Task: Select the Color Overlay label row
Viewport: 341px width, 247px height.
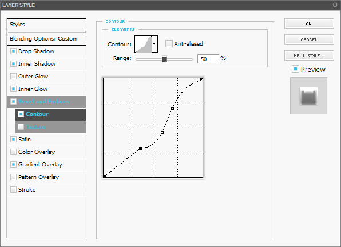Action: click(46, 152)
